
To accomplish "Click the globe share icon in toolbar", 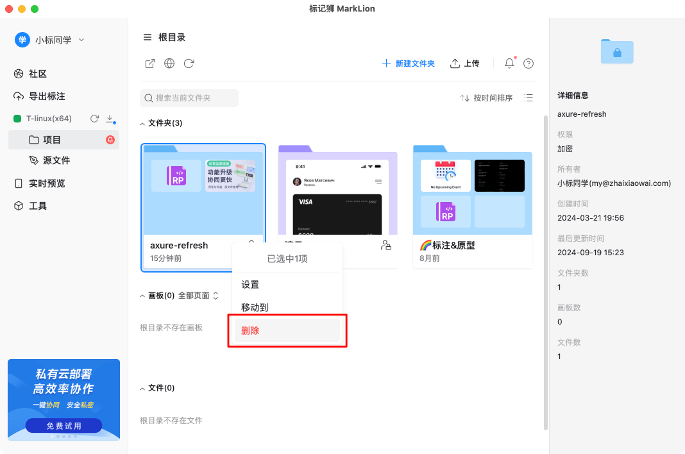I will 169,63.
